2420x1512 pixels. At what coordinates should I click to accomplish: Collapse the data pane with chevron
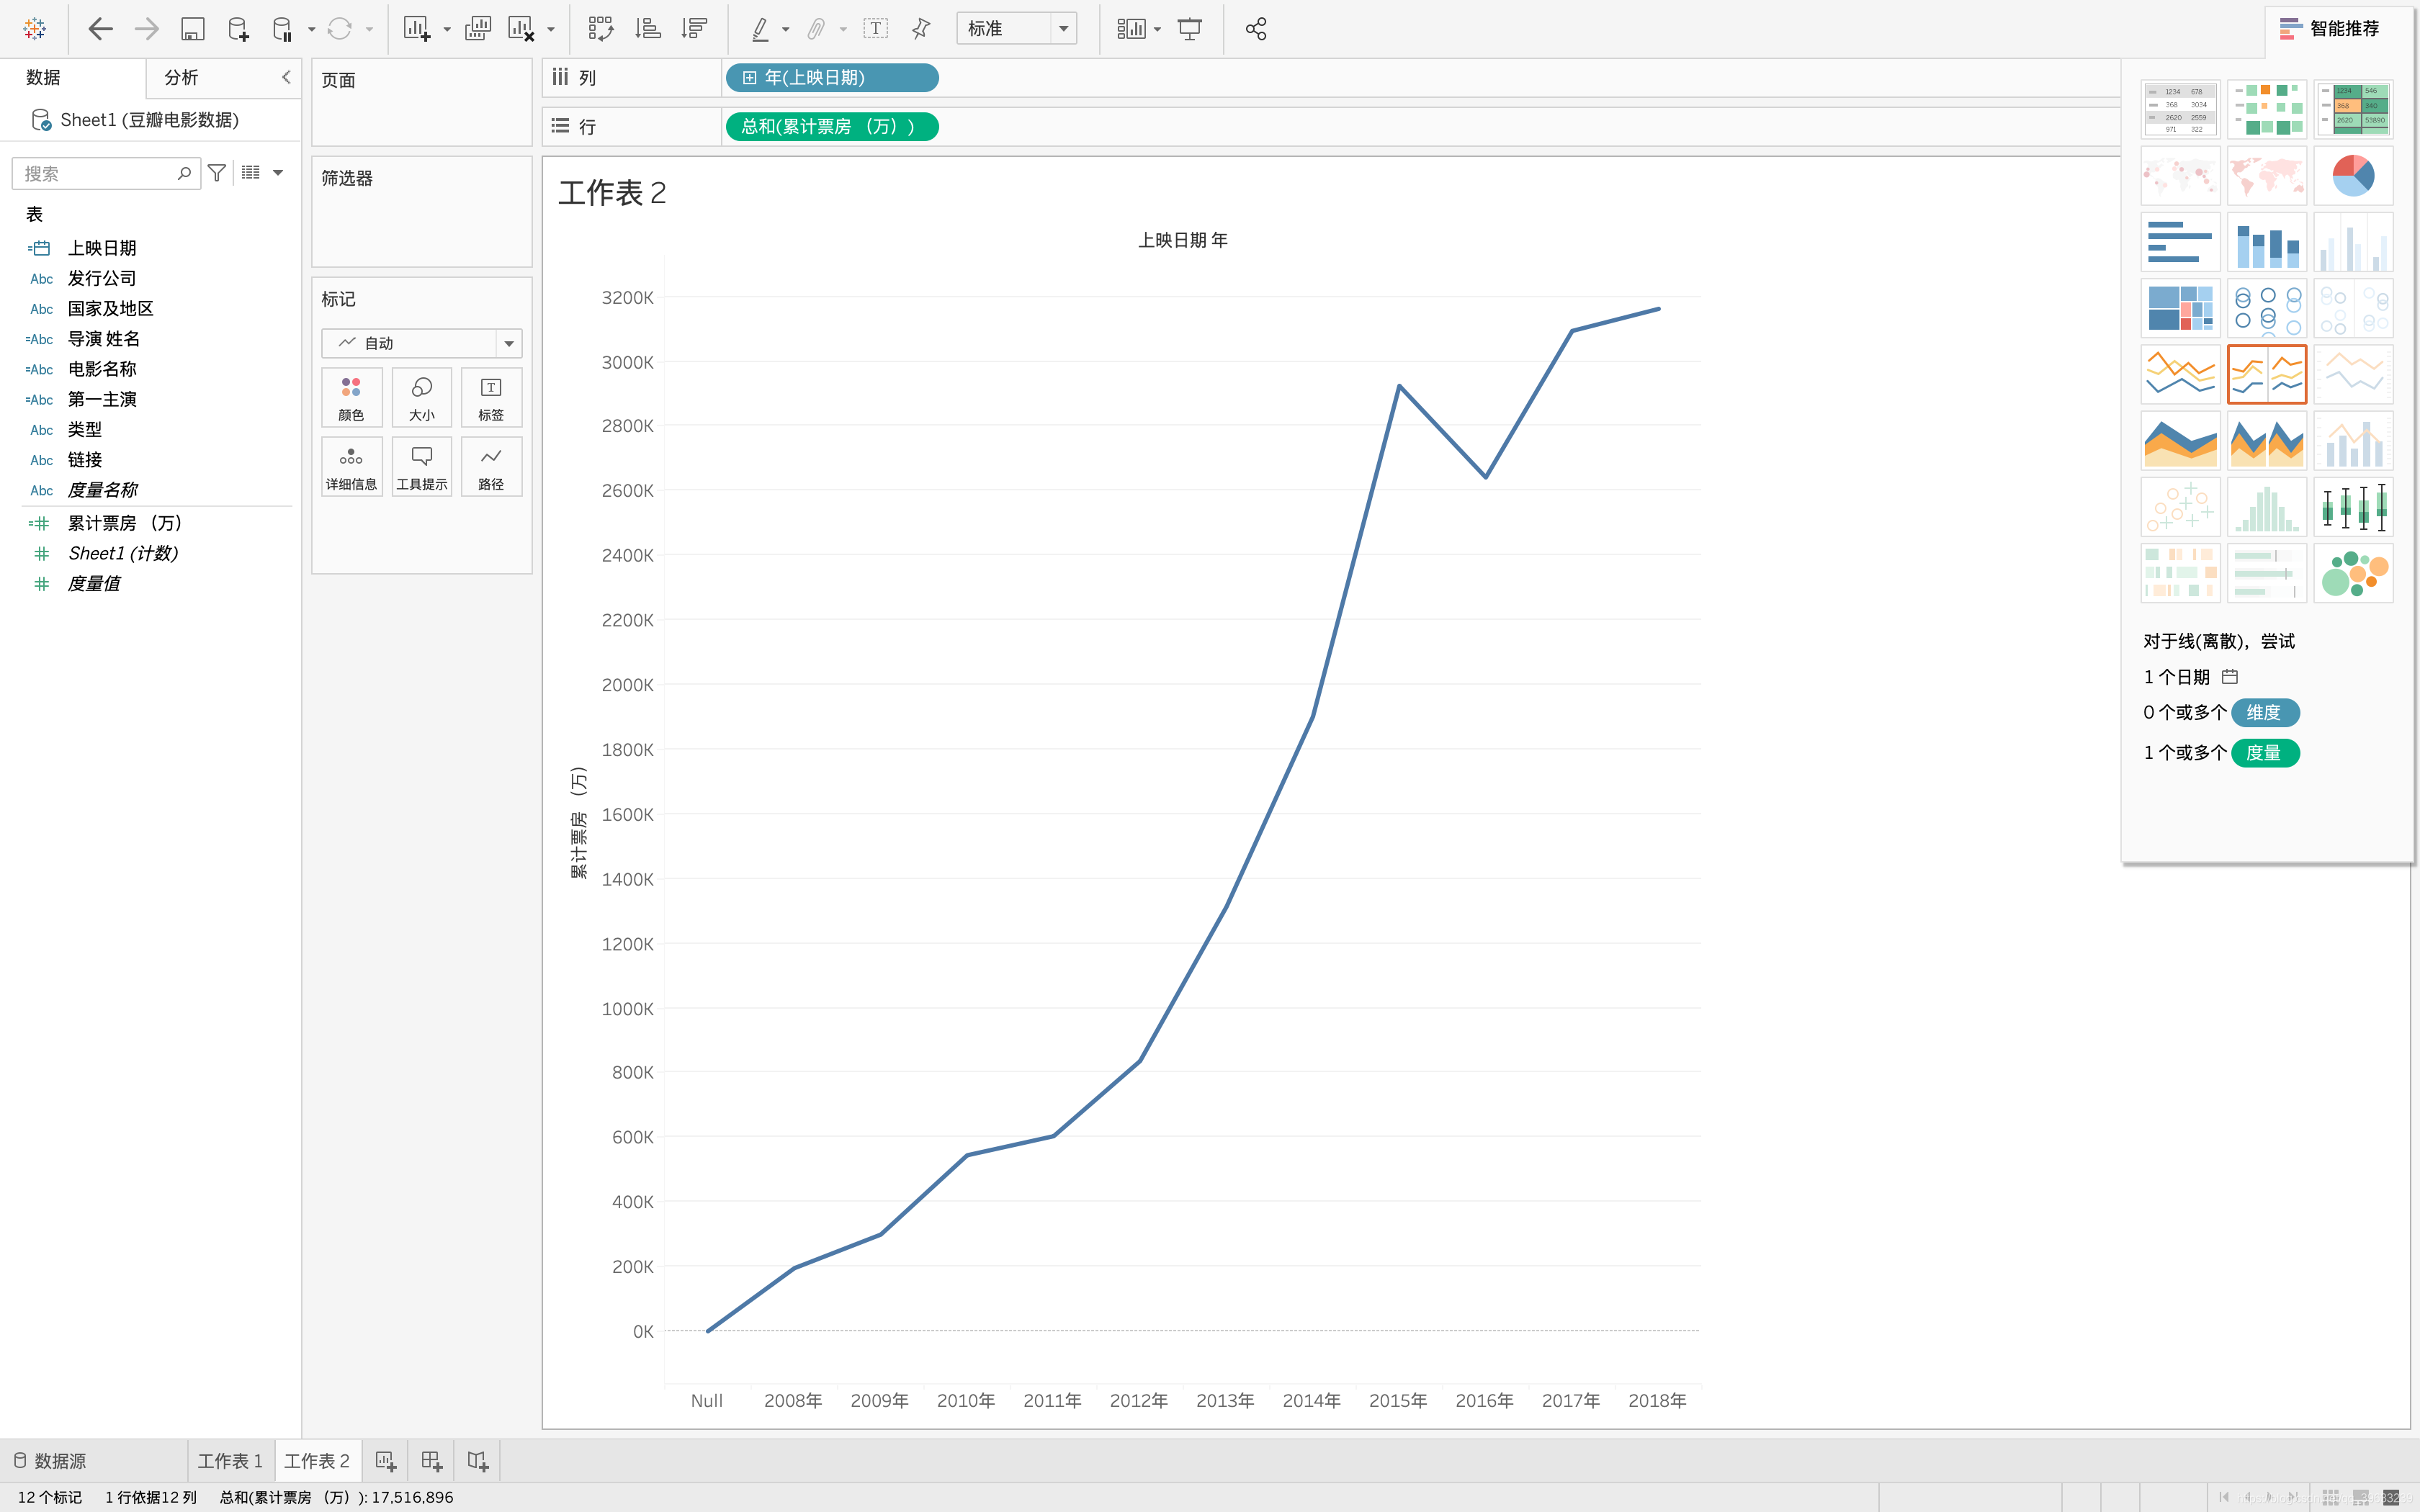[286, 77]
